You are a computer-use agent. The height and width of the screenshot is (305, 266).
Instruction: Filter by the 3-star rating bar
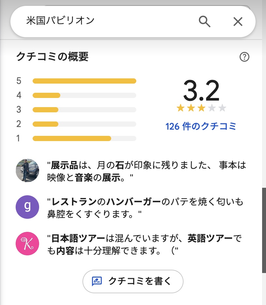[84, 110]
